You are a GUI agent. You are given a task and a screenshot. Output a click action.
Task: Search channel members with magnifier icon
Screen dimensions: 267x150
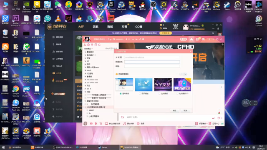click(x=99, y=45)
